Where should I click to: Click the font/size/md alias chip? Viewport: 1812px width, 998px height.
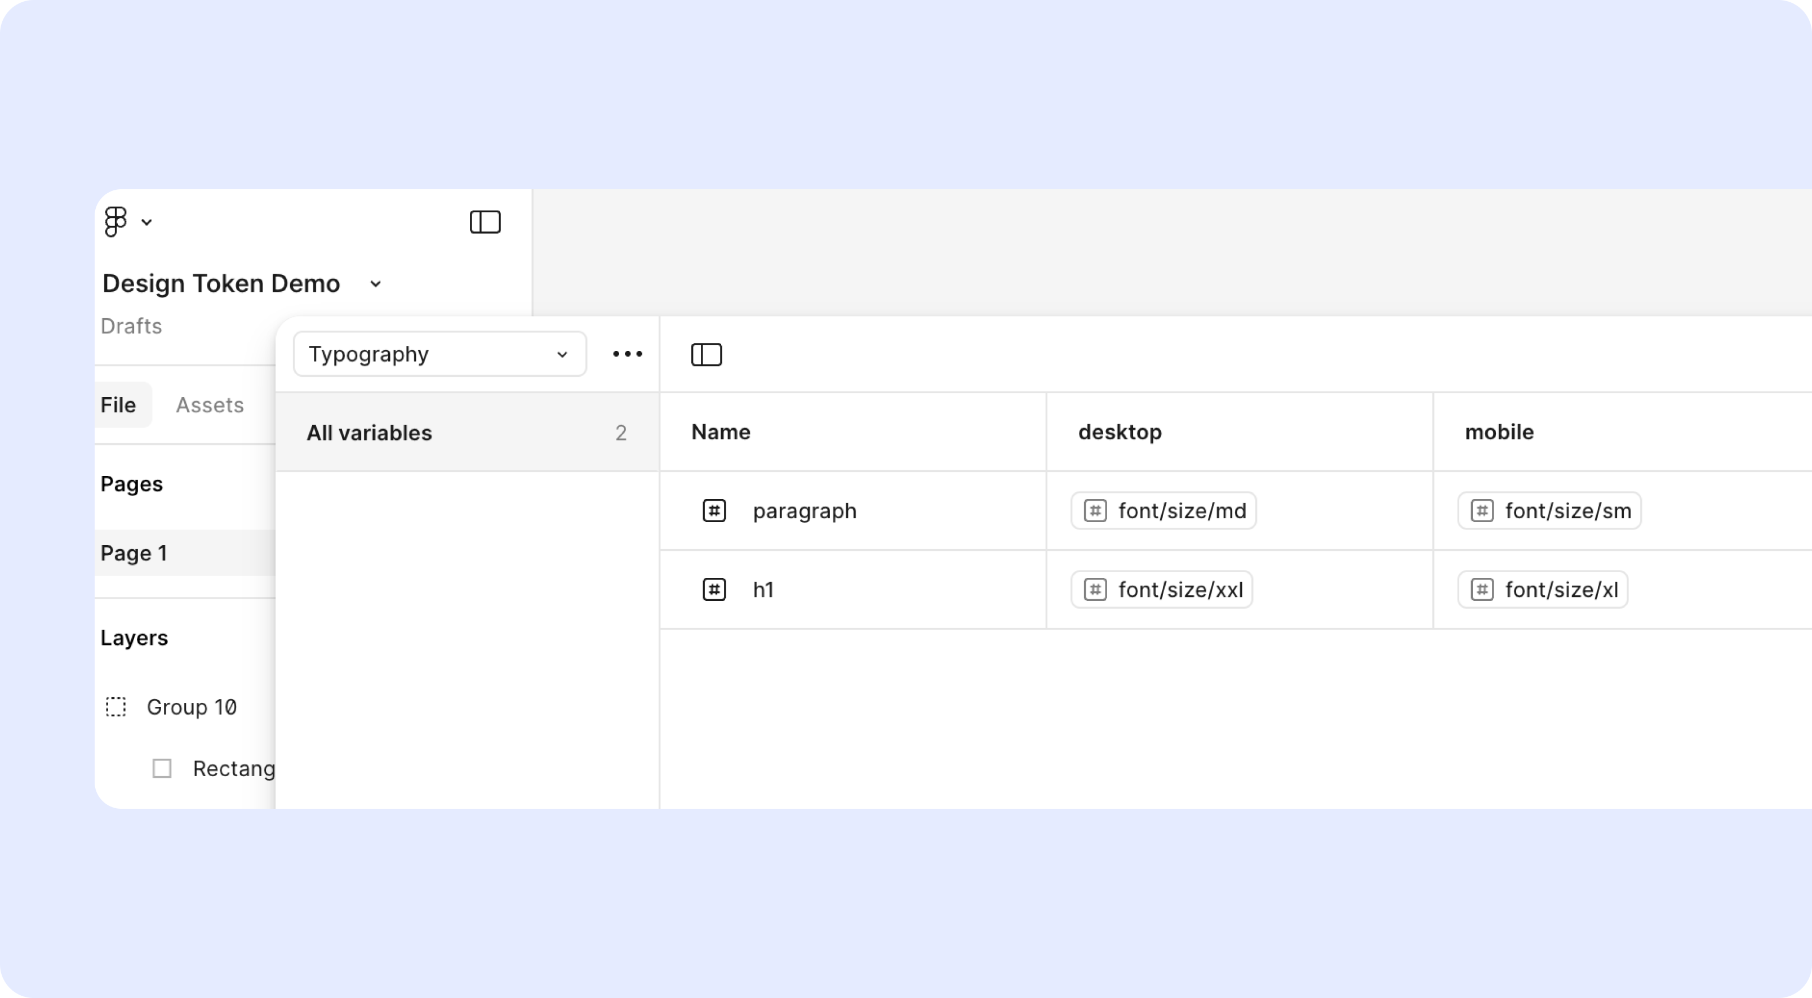tap(1163, 511)
